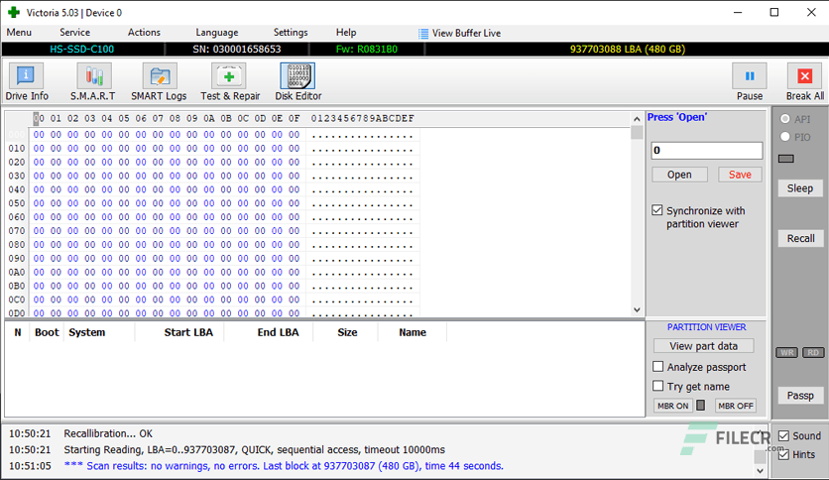This screenshot has width=829, height=480.
Task: Click the Start LBA column header
Action: point(188,332)
